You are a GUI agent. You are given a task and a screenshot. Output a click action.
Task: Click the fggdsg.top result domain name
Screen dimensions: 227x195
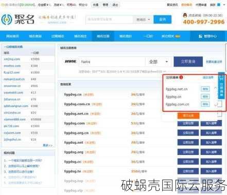coord(74,181)
